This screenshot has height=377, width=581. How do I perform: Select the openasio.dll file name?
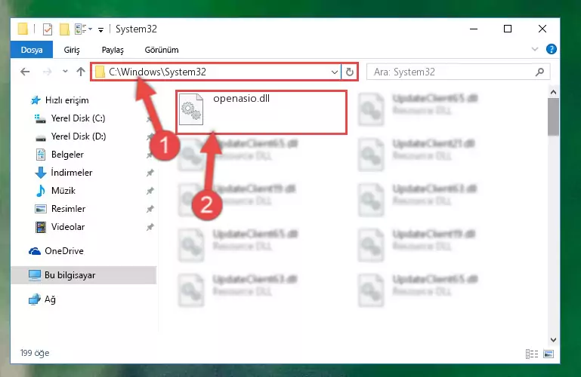click(x=241, y=98)
